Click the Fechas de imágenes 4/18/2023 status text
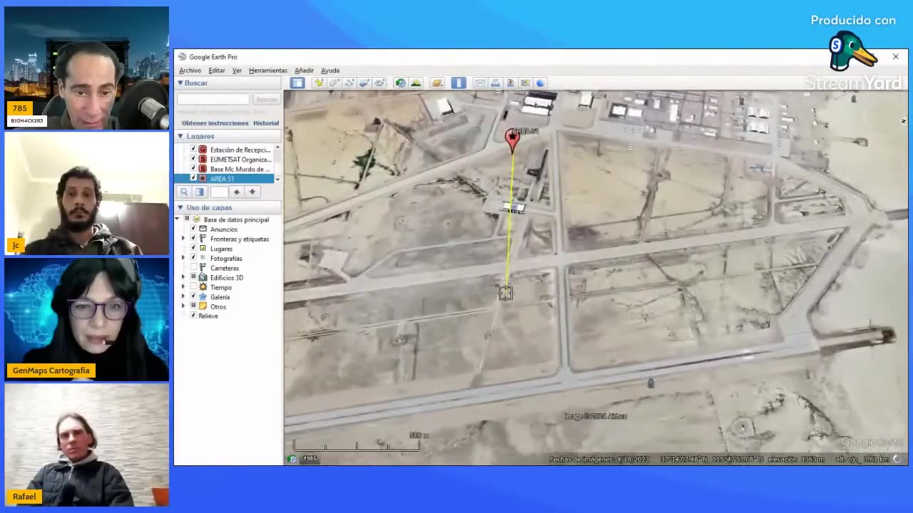This screenshot has width=913, height=513. point(599,460)
